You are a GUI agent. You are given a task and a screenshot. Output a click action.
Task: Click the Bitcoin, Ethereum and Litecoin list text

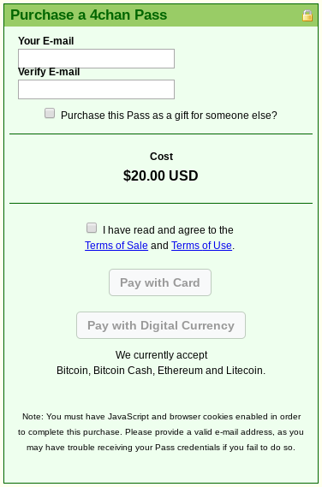pyautogui.click(x=161, y=371)
